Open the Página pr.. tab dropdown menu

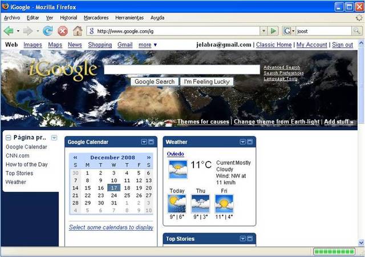54,138
